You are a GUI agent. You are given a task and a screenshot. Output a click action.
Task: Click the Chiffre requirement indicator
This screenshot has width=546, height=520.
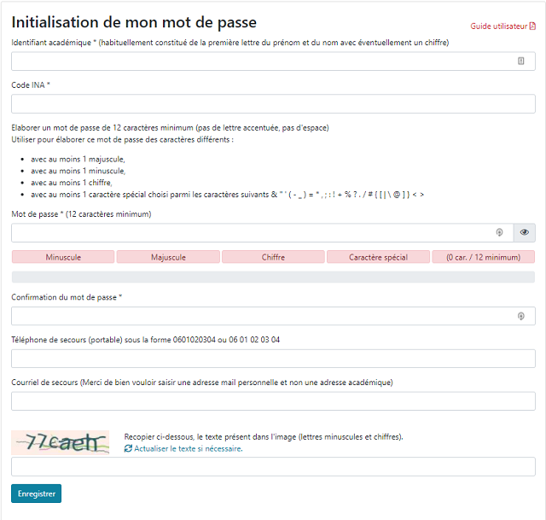click(x=273, y=257)
